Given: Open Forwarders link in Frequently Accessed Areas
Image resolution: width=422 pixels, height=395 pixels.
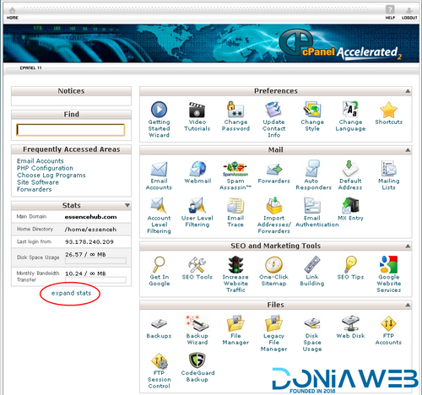Looking at the screenshot, I should (35, 189).
